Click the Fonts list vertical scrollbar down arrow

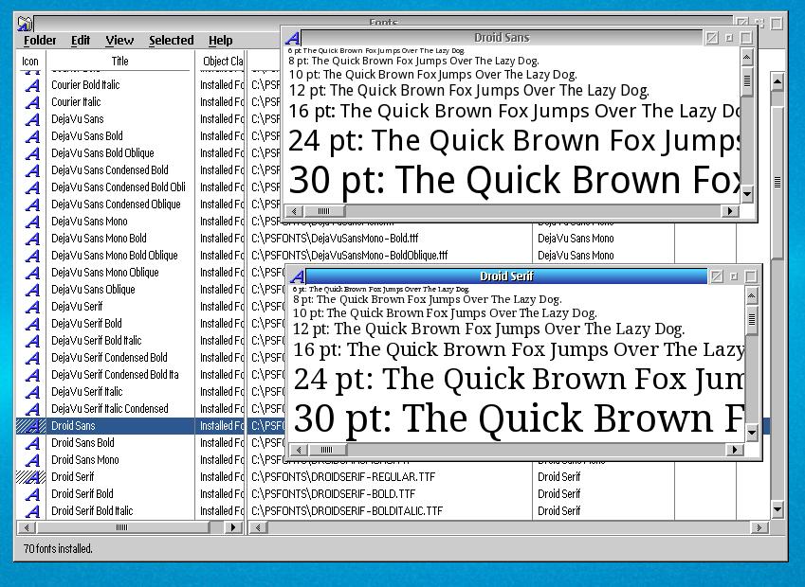778,510
